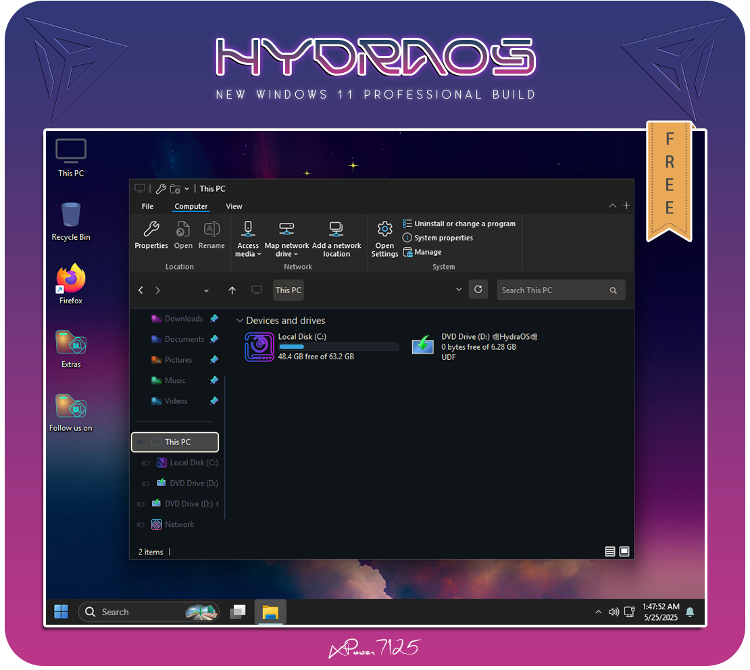Open the notification bell
Screen dimensions: 750x670
(690, 612)
